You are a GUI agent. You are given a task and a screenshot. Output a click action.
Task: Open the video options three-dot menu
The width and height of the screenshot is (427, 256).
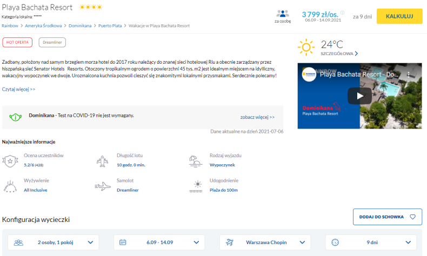(x=408, y=75)
